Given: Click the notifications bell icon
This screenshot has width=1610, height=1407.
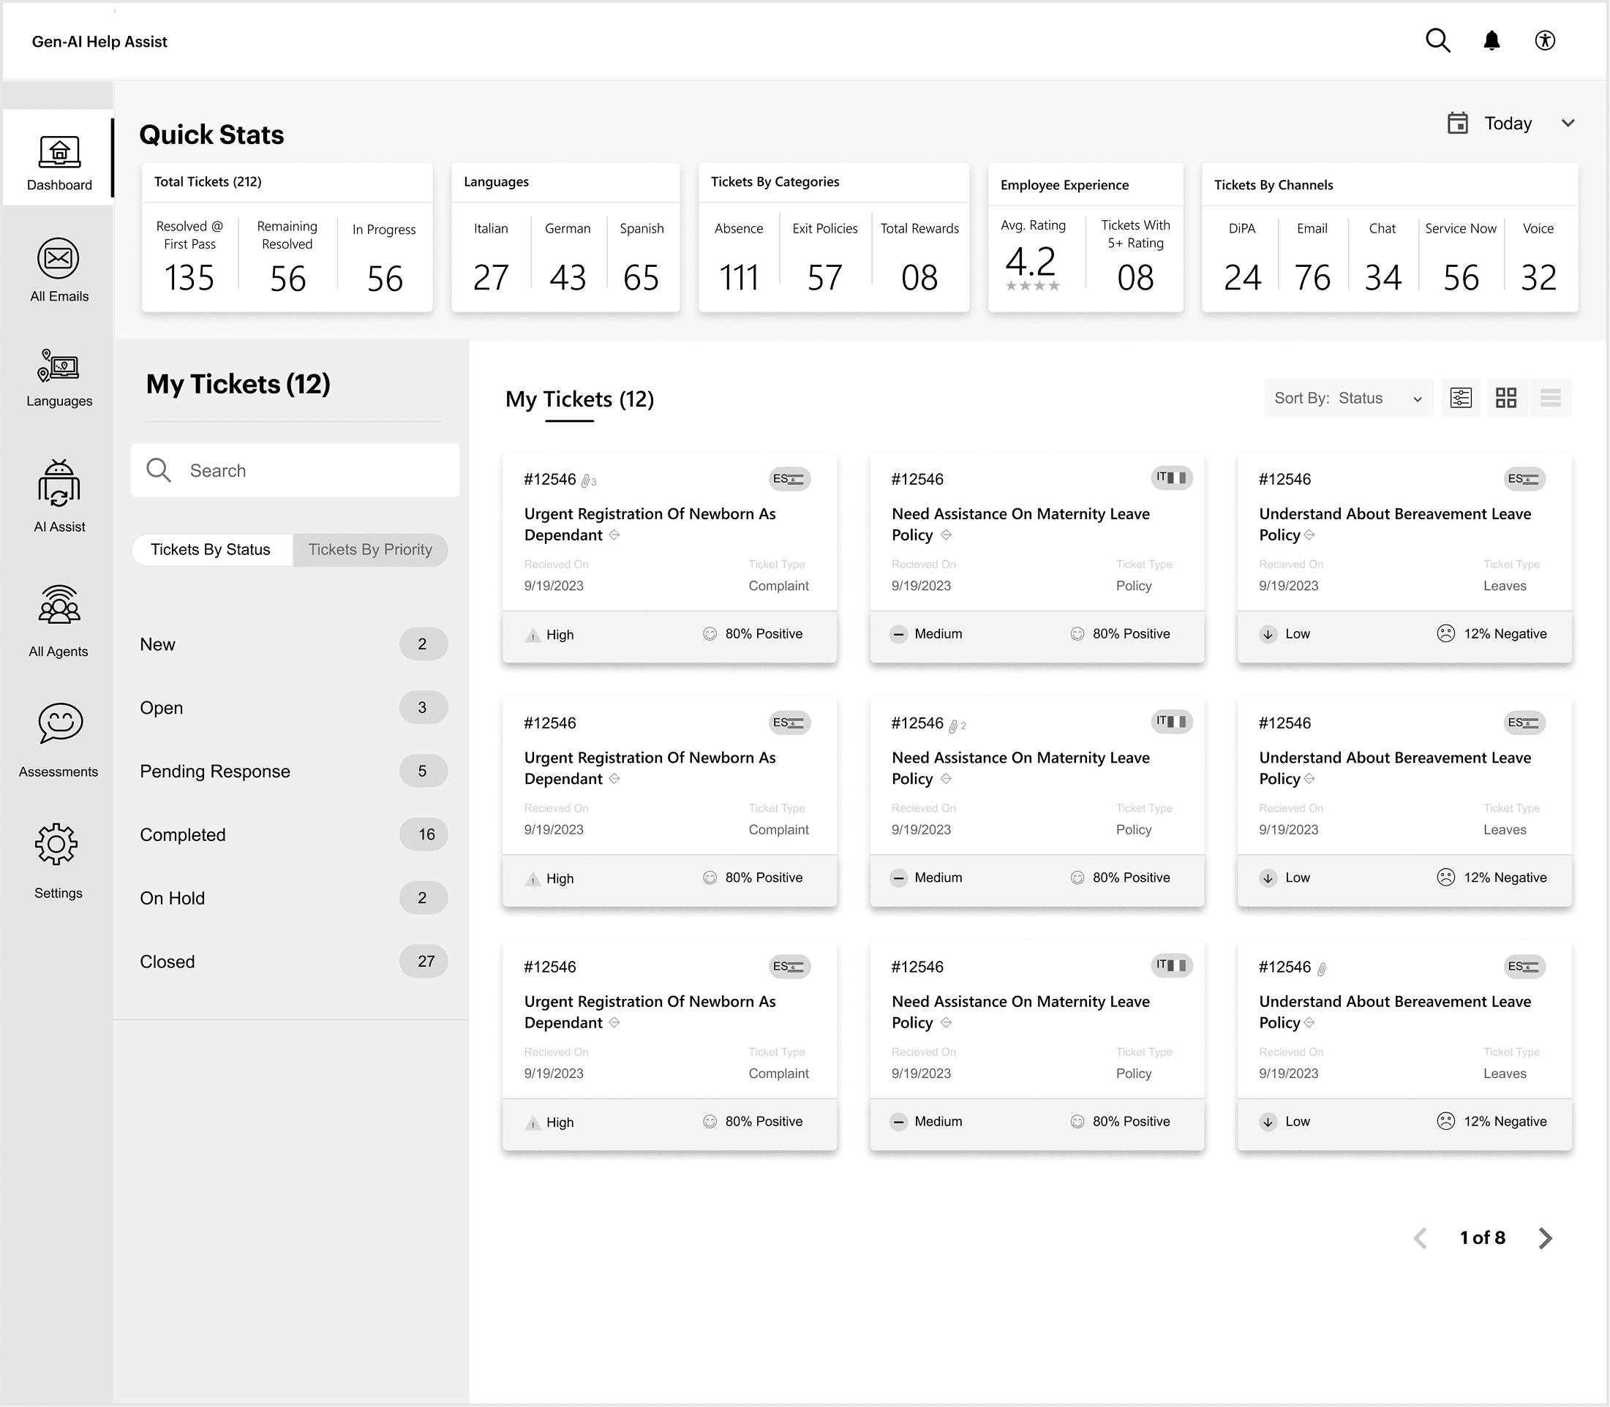Looking at the screenshot, I should 1491,40.
